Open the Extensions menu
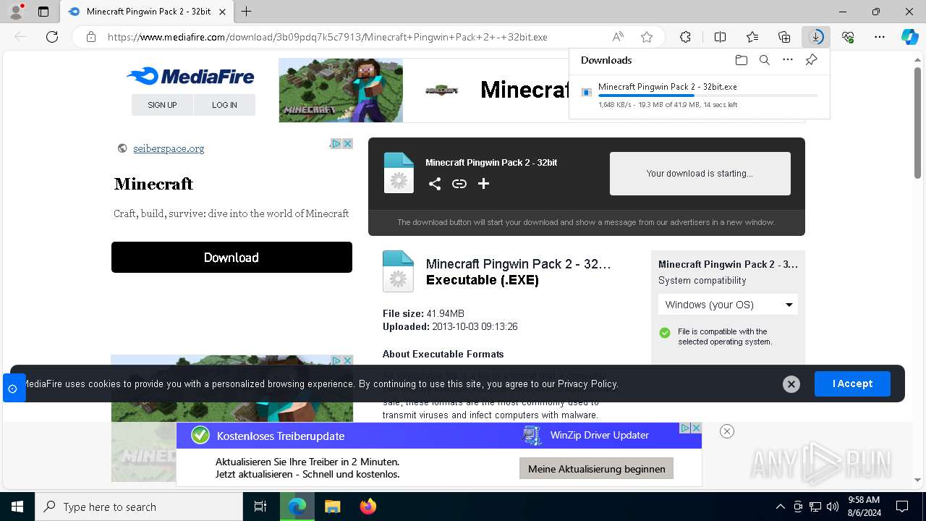This screenshot has width=926, height=521. coord(685,37)
